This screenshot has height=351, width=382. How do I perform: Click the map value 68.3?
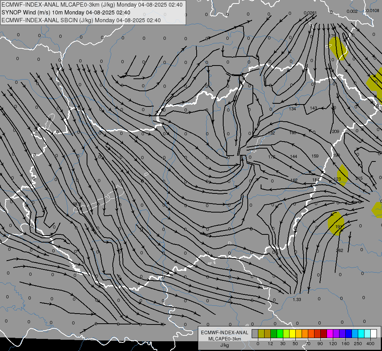point(77,204)
